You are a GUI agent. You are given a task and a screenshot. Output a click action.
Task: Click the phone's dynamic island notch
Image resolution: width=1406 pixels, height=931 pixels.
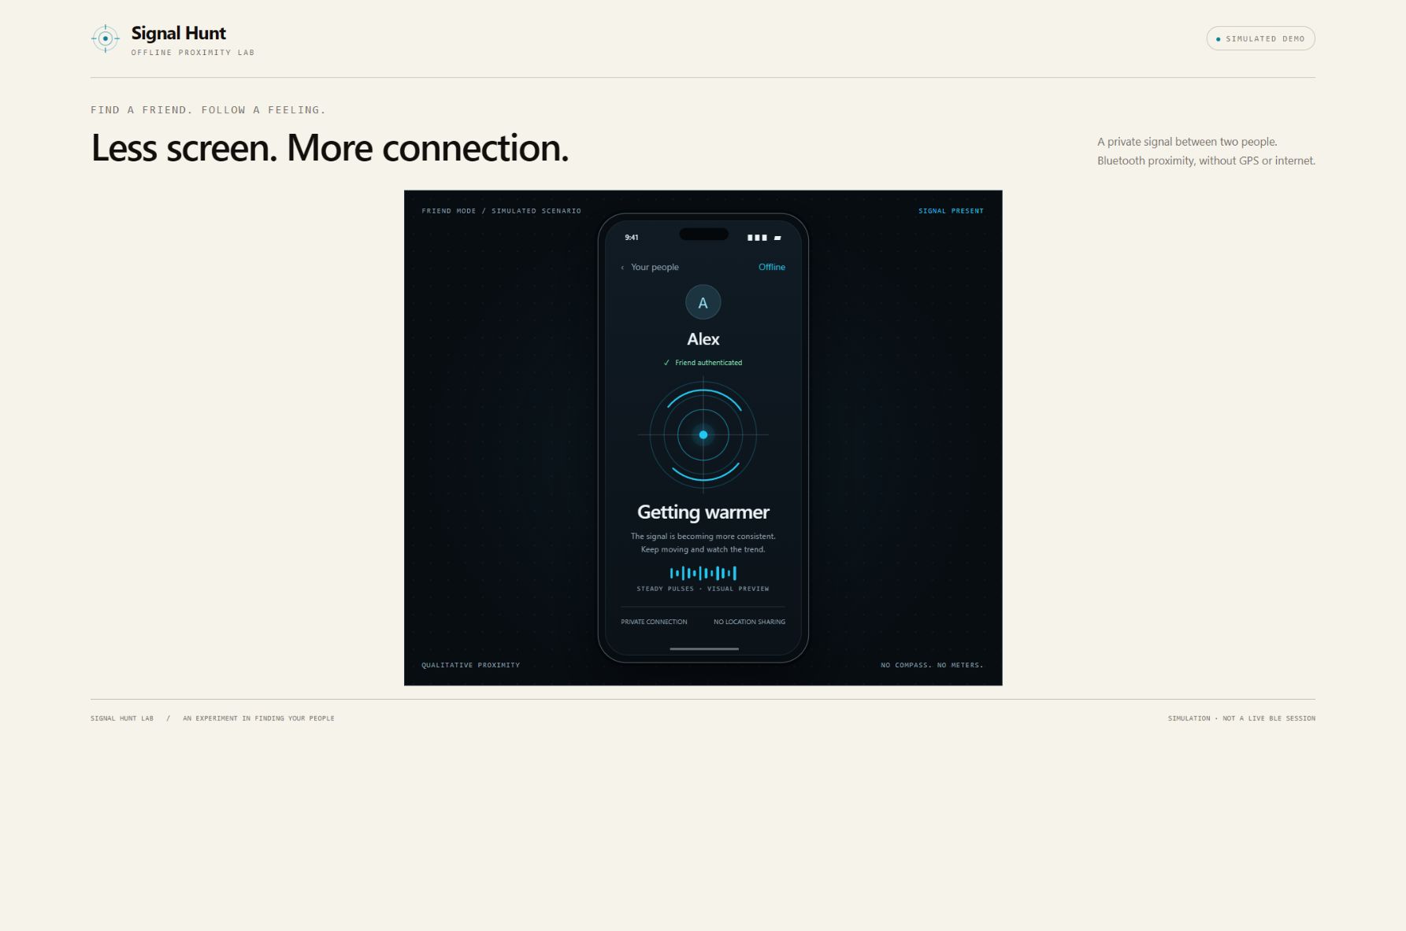703,234
